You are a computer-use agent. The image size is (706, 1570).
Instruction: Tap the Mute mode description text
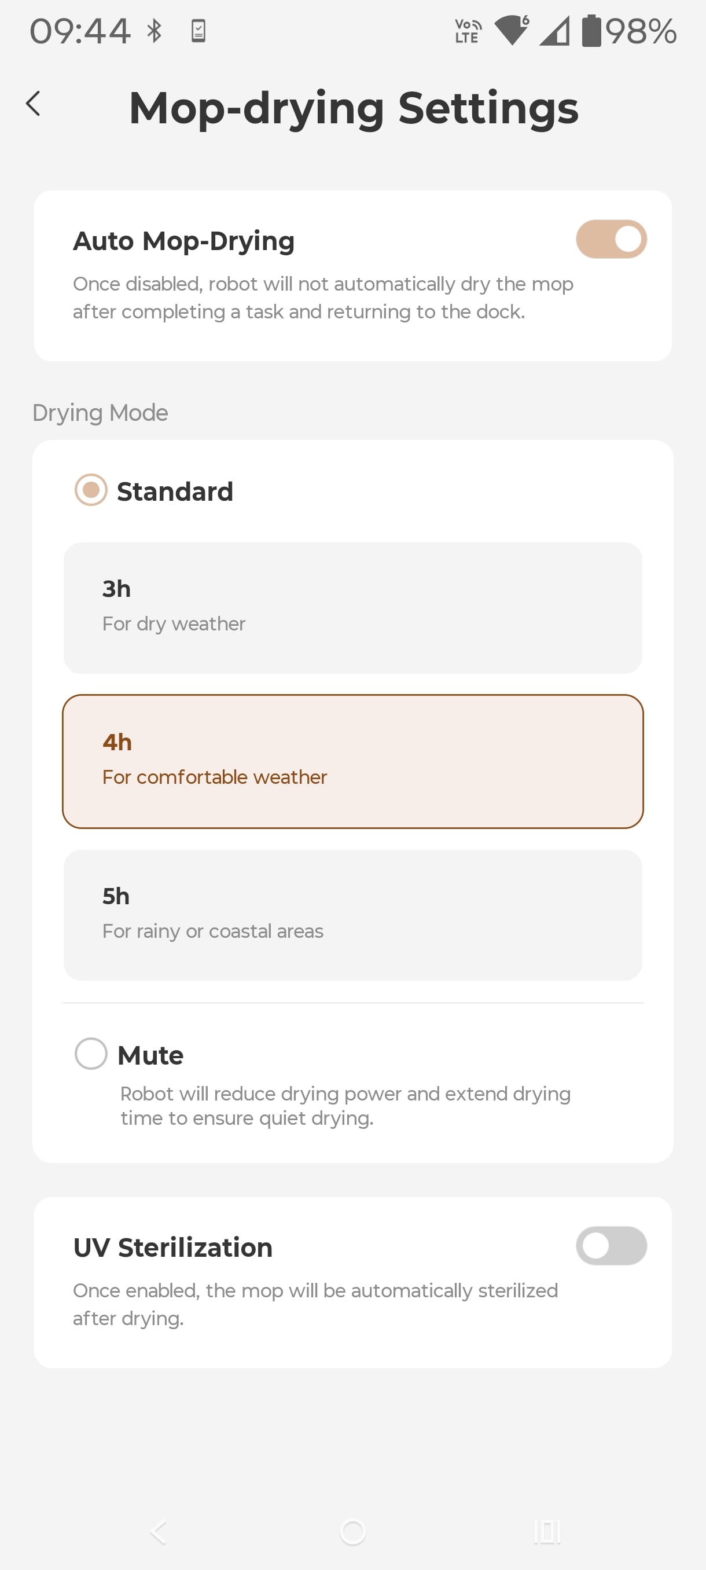click(345, 1106)
